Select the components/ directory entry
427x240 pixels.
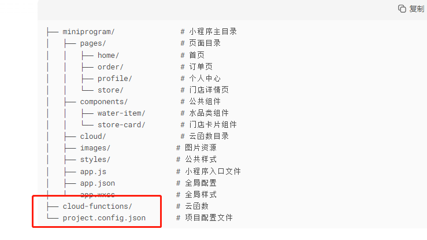104,102
